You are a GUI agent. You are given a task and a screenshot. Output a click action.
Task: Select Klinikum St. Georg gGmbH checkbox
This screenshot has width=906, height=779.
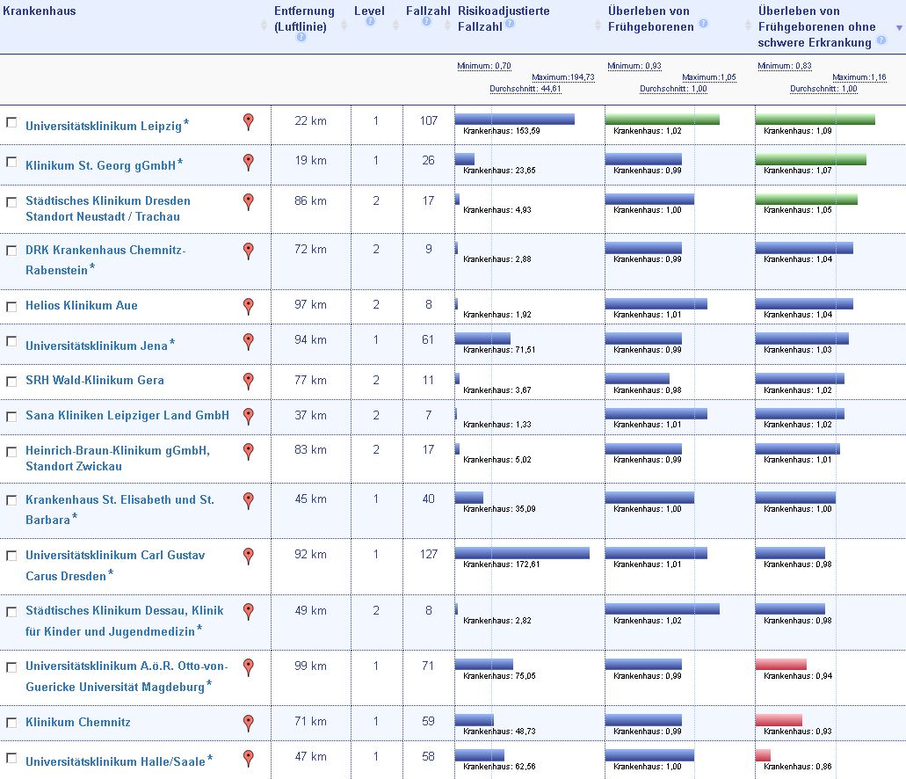tap(11, 162)
